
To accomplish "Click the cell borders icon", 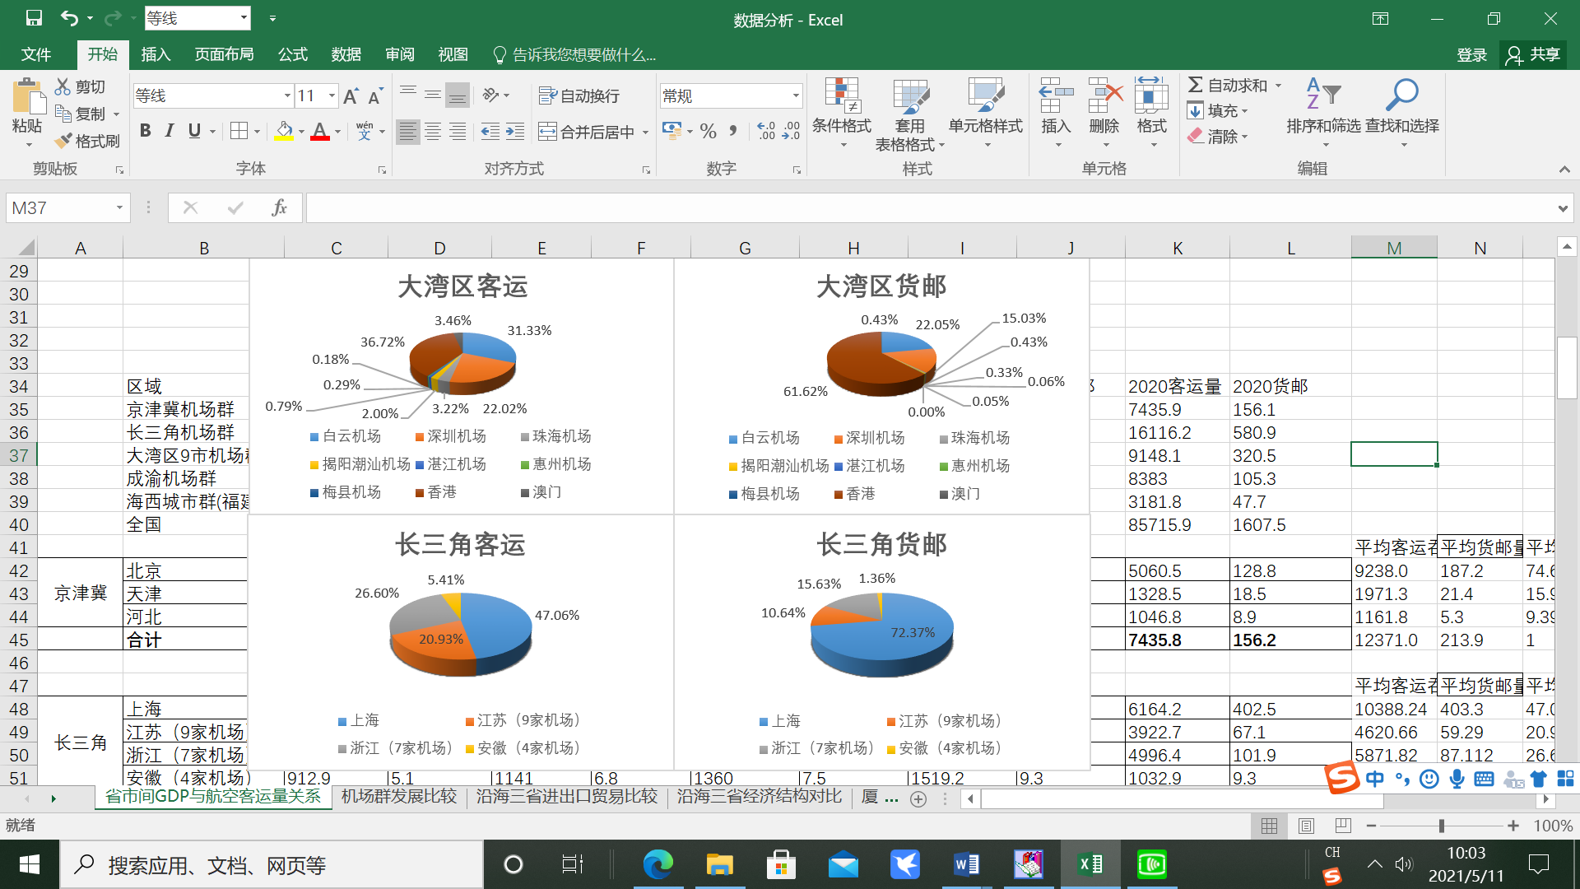I will click(239, 131).
